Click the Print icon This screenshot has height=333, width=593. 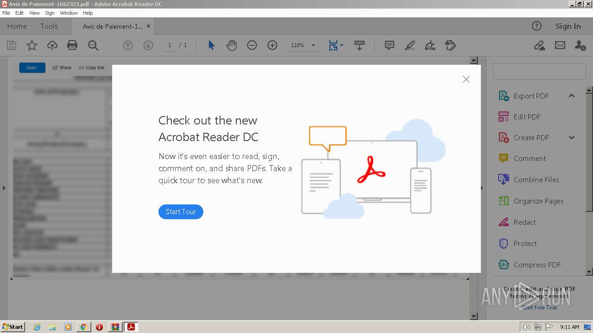(72, 45)
